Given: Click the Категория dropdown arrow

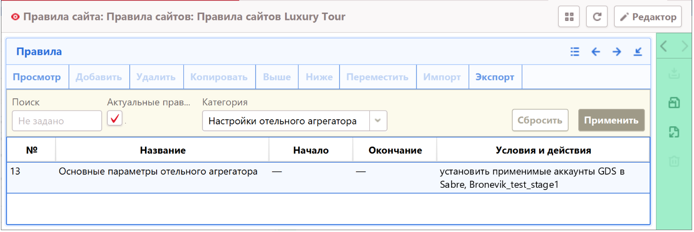Looking at the screenshot, I should (x=378, y=121).
